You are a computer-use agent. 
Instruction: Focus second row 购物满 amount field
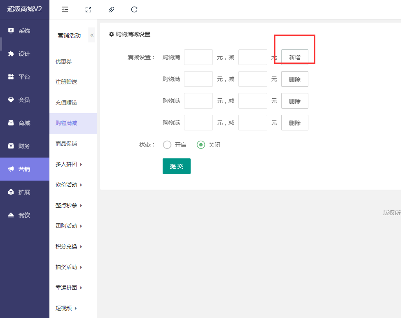click(198, 79)
